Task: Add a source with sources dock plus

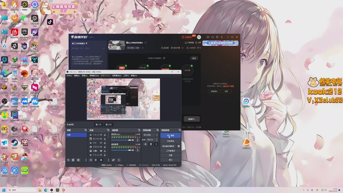Action: 91,160
